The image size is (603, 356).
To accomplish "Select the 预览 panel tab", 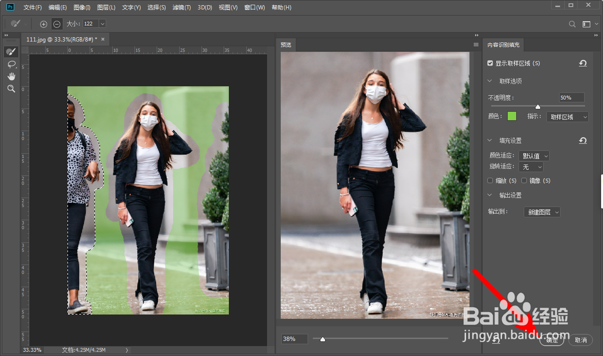I will [286, 45].
